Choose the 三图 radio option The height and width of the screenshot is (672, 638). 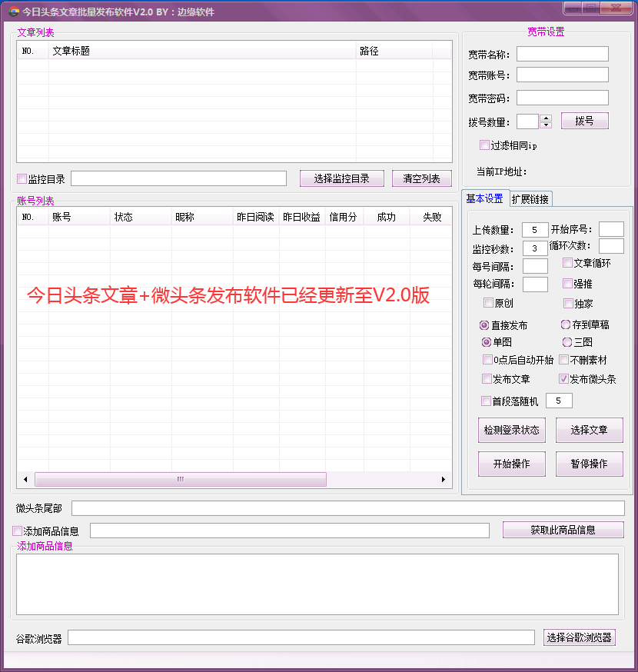tap(567, 342)
